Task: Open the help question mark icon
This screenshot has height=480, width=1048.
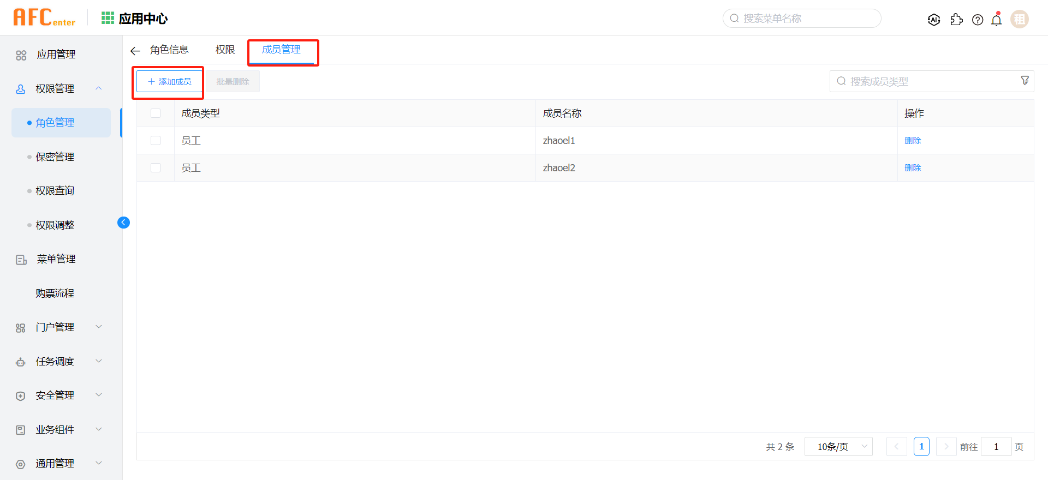Action: click(x=978, y=20)
